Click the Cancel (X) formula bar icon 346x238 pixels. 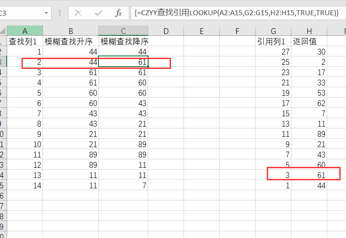pos(78,13)
